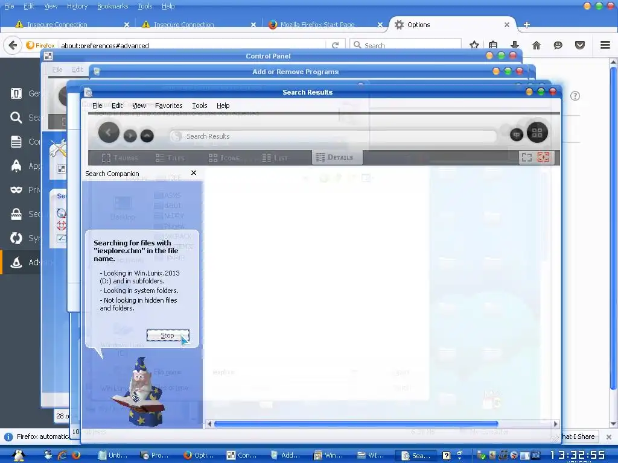Reload the Firefox page
The width and height of the screenshot is (618, 463).
tap(336, 45)
